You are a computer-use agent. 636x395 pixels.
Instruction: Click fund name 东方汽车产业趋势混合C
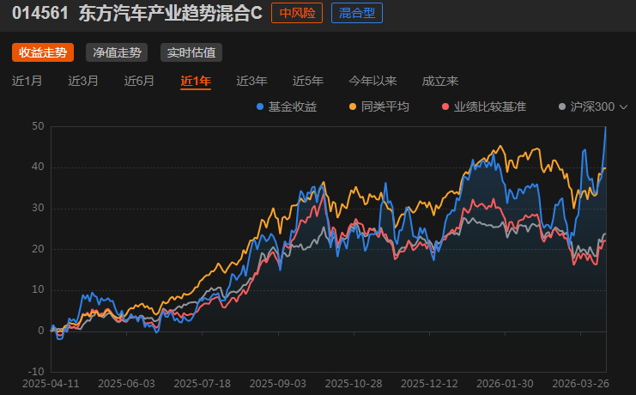pyautogui.click(x=170, y=13)
